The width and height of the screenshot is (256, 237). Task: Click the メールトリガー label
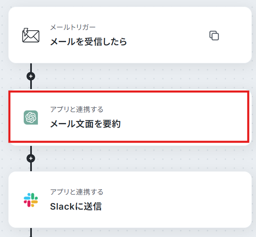click(73, 27)
